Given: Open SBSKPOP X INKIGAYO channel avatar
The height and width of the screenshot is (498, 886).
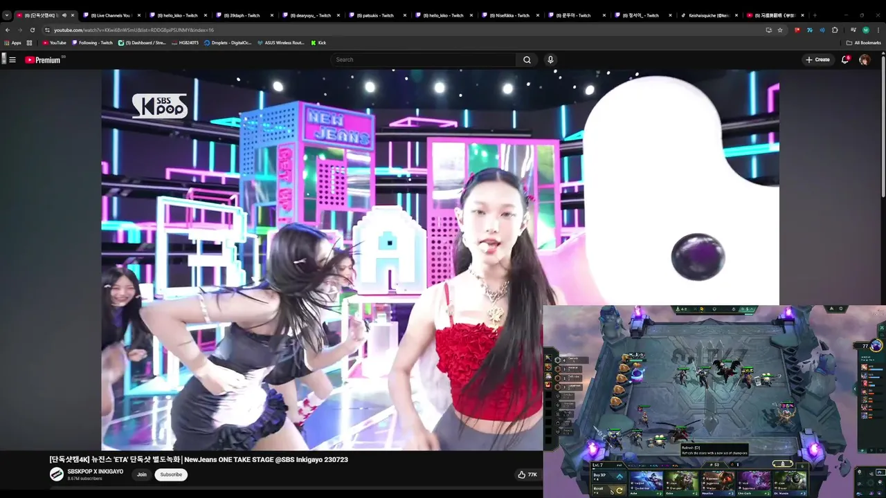Looking at the screenshot, I should [56, 474].
